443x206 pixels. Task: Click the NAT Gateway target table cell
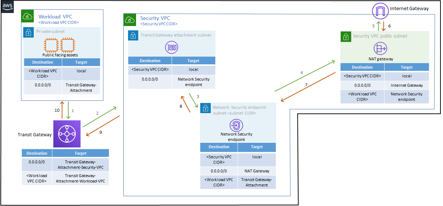257,171
